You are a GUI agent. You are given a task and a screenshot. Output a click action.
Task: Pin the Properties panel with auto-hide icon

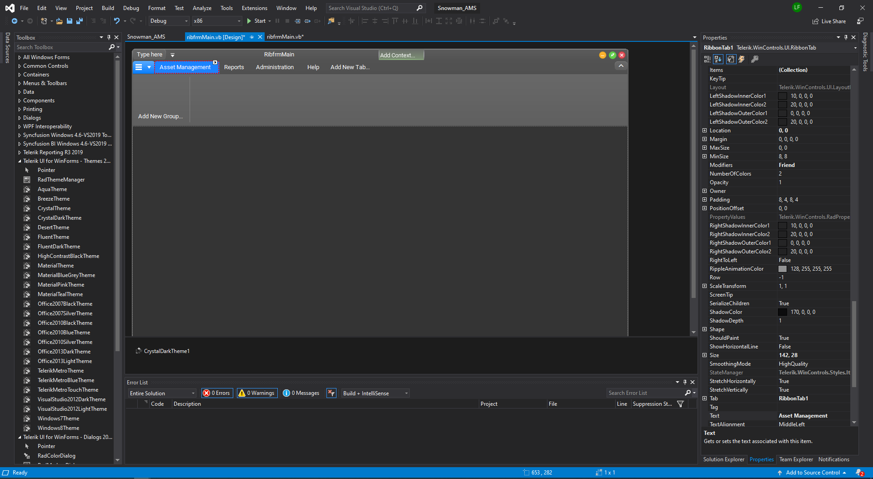pyautogui.click(x=846, y=37)
